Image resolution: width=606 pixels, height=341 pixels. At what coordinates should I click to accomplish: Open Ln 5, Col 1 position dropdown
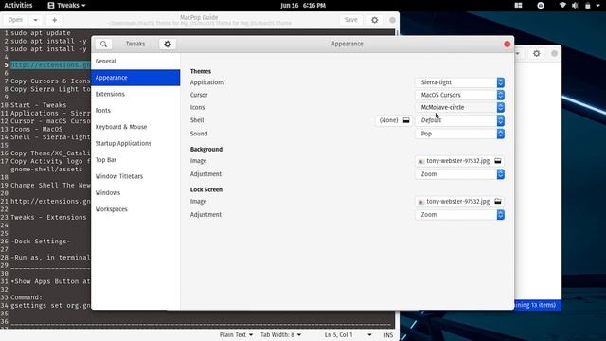point(348,334)
